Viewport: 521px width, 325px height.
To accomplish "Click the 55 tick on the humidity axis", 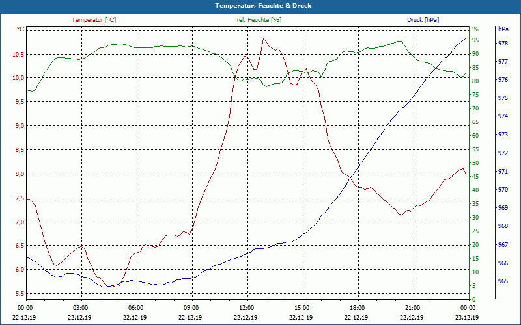I will [x=475, y=149].
